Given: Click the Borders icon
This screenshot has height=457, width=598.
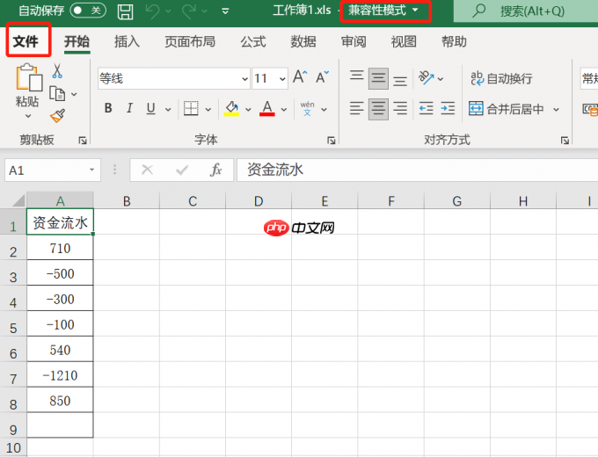Looking at the screenshot, I should coord(191,109).
